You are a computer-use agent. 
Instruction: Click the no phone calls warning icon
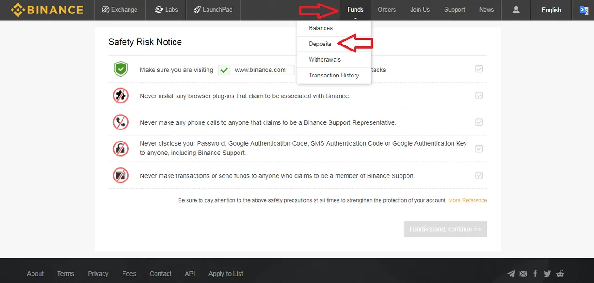pos(121,122)
